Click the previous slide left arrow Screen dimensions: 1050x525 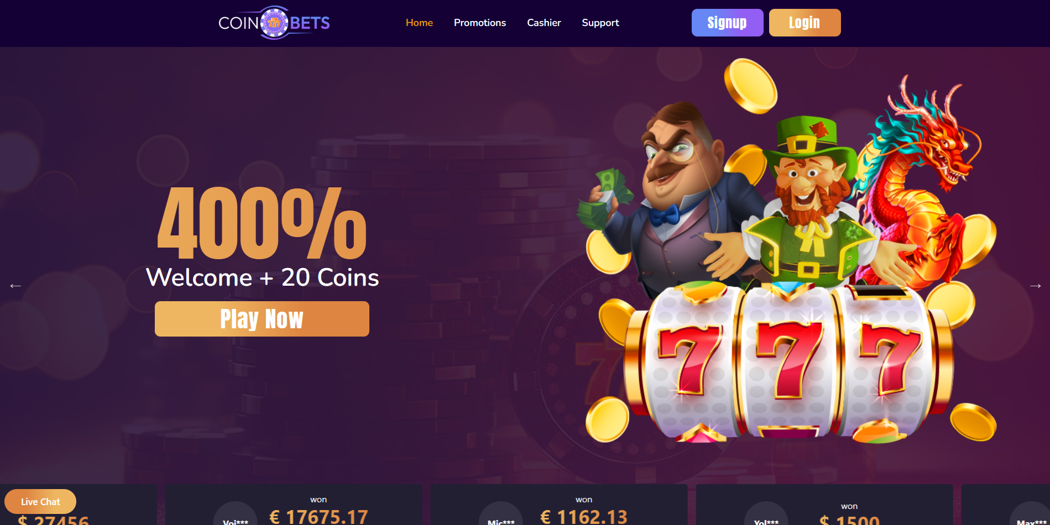15,286
